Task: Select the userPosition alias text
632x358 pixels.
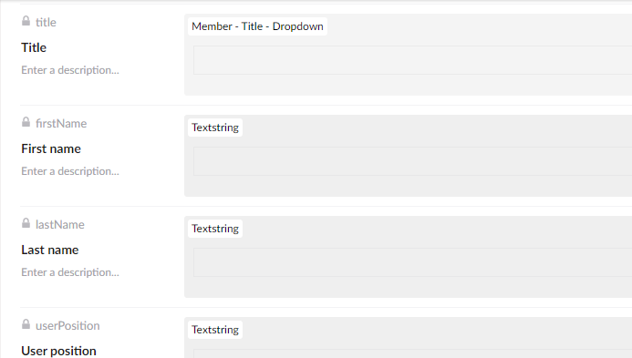Action: coord(67,325)
